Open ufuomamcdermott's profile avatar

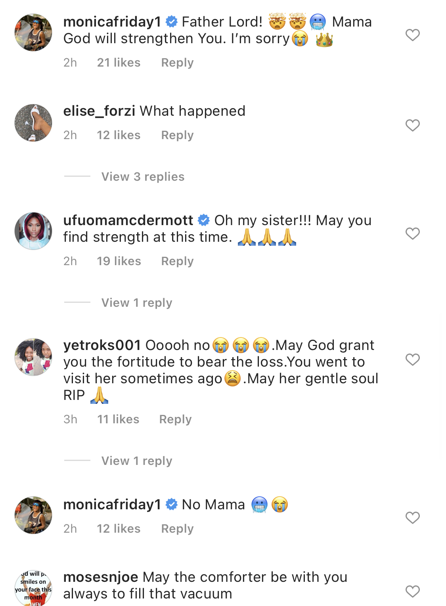[x=33, y=231]
